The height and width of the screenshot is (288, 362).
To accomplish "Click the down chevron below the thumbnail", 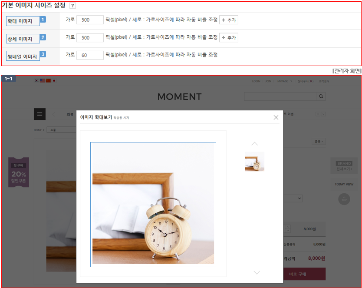I will point(257,272).
